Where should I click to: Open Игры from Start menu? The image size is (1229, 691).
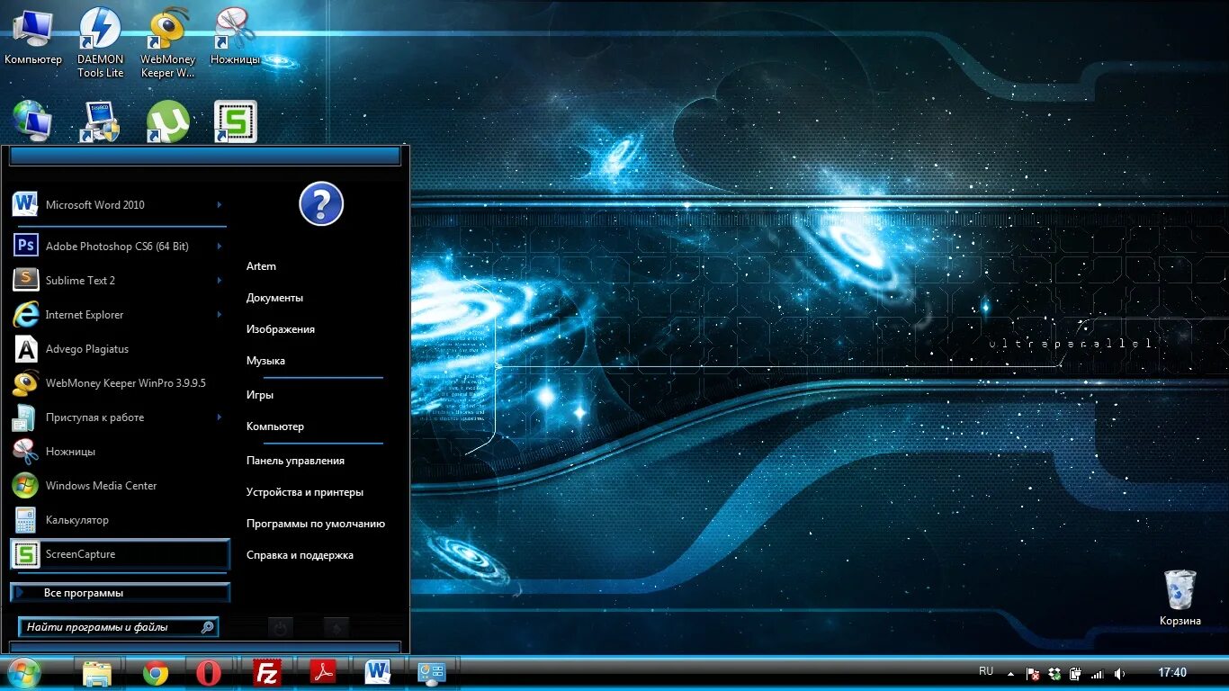pos(260,395)
